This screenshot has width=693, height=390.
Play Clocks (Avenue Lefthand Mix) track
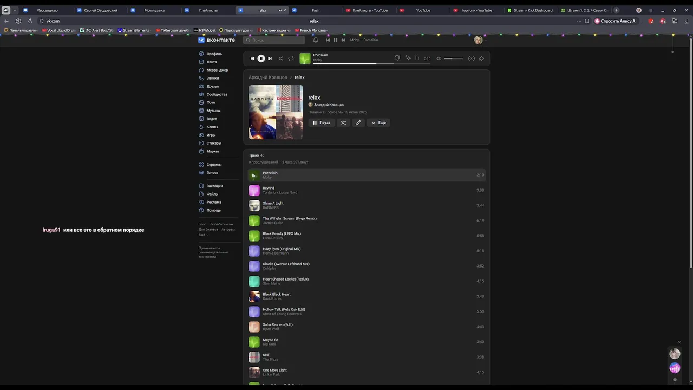(x=367, y=266)
